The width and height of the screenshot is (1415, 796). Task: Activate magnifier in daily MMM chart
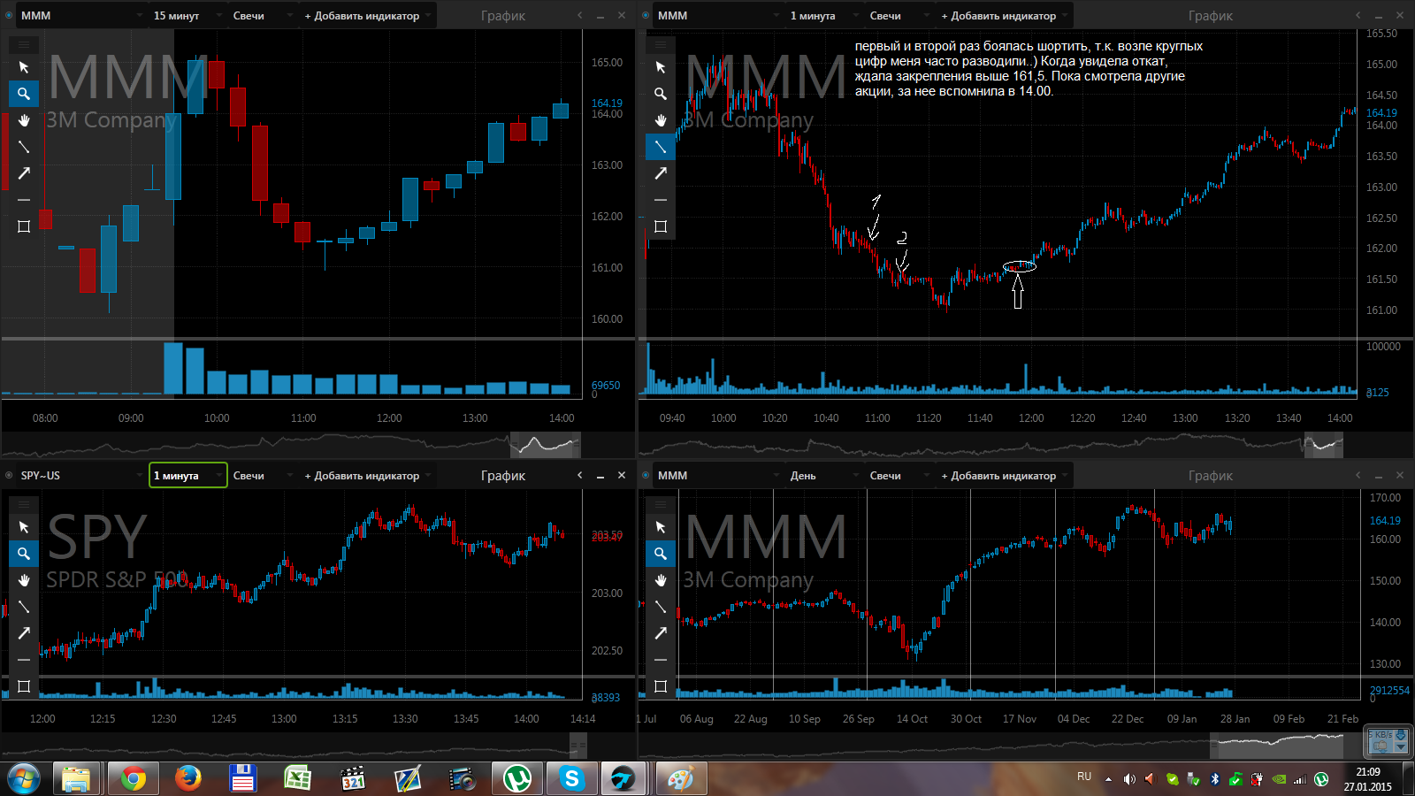(x=661, y=554)
